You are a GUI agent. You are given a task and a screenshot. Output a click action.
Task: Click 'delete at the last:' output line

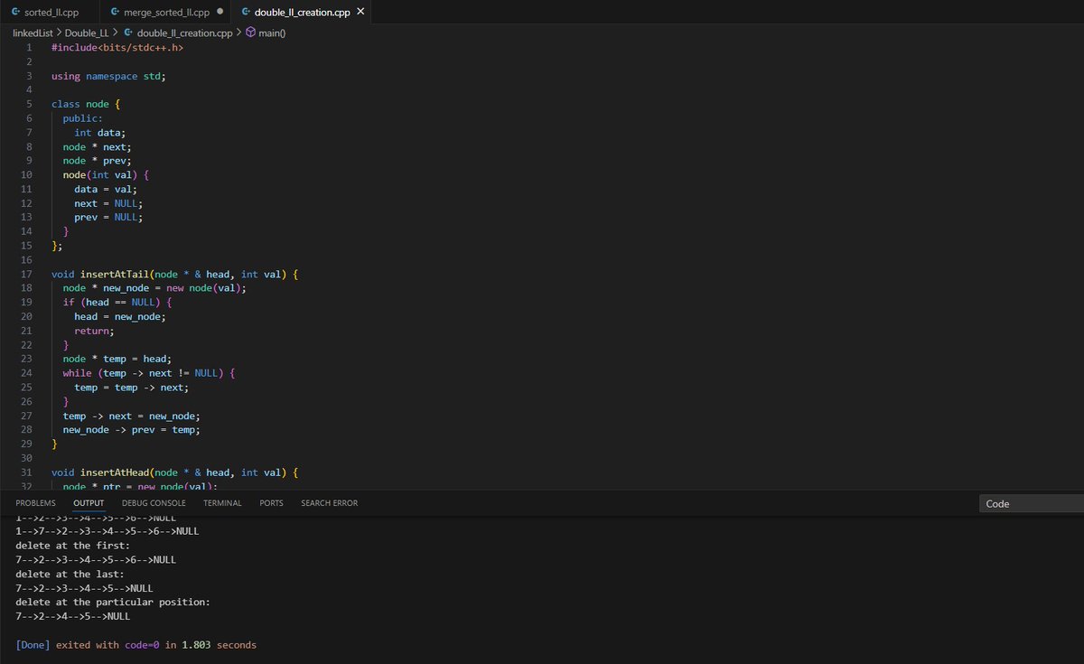coord(70,574)
